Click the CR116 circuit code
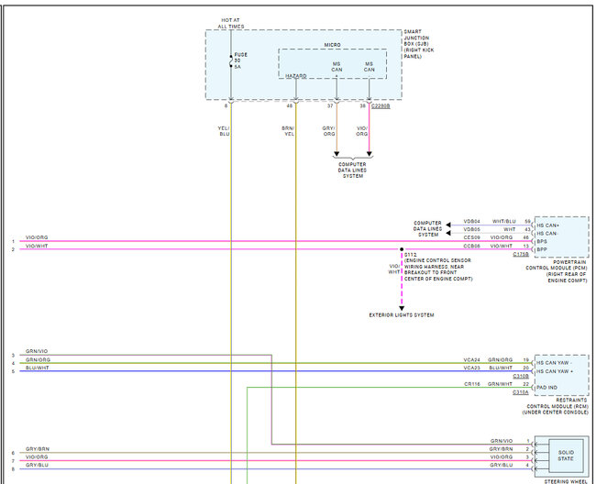596x484 pixels. 472,384
